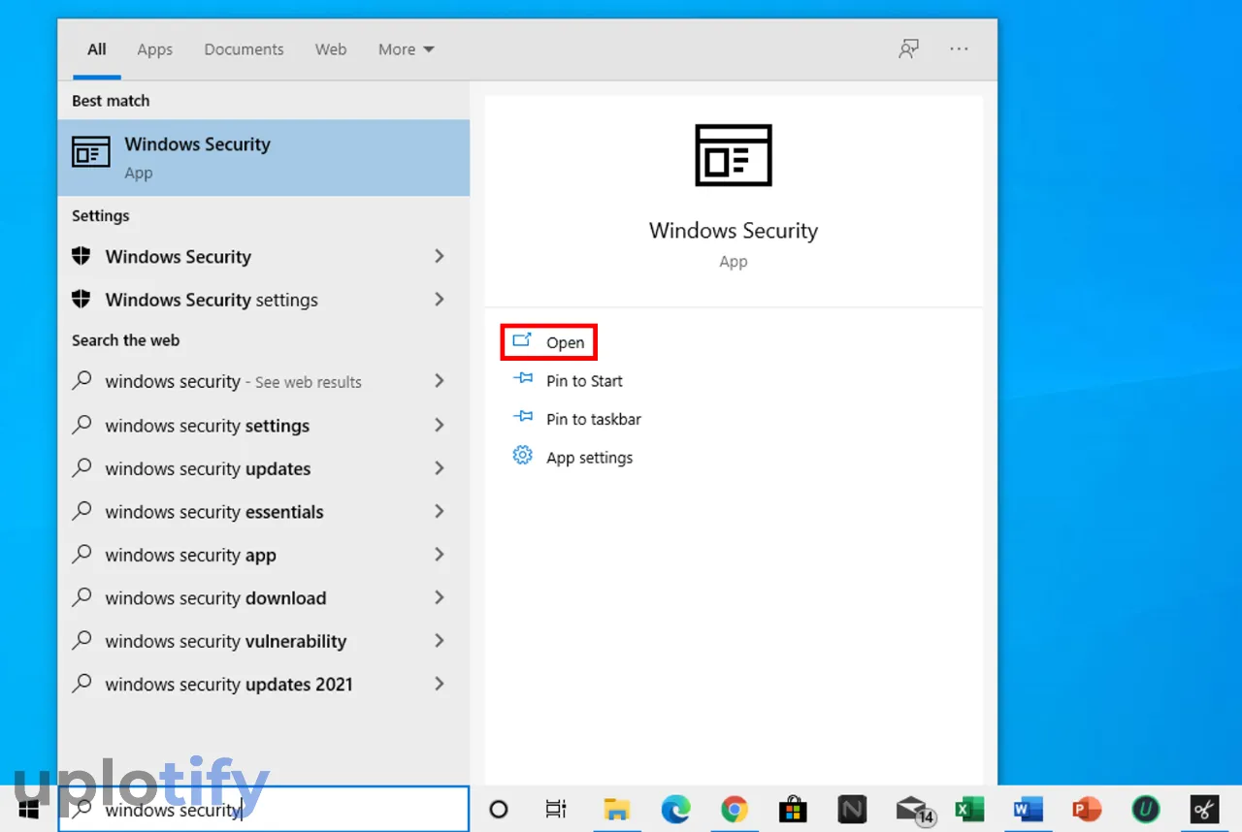Screen dimensions: 1242x832
Task: Launch Microsoft Edge from taskbar
Action: coord(675,809)
